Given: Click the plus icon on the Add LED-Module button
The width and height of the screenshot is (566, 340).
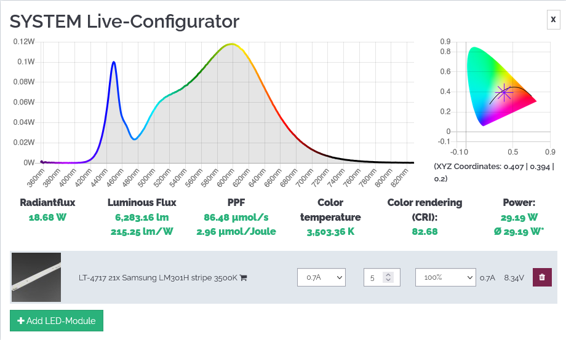Looking at the screenshot, I should (x=21, y=320).
